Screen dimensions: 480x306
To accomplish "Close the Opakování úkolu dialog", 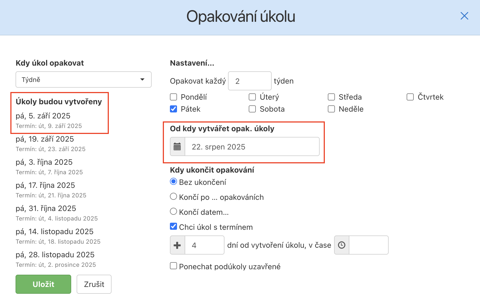I will (464, 16).
